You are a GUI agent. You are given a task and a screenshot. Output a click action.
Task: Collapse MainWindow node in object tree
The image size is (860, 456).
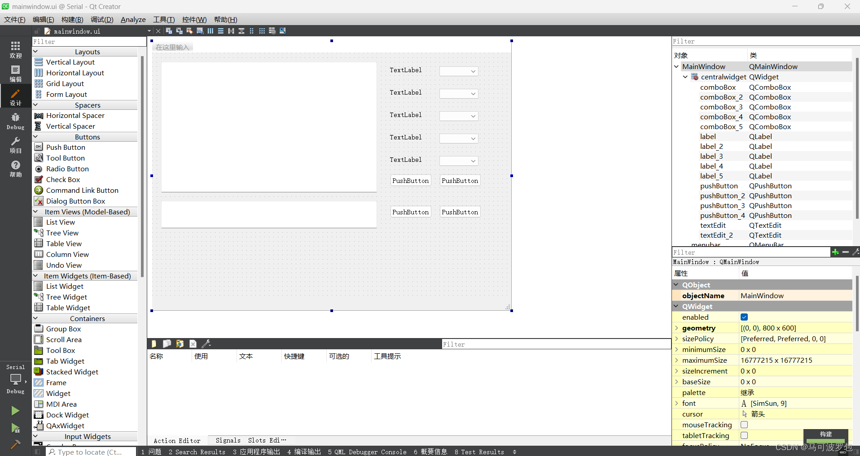click(x=676, y=66)
